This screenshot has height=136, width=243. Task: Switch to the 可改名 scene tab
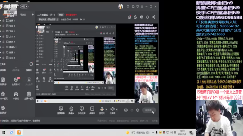point(23,15)
